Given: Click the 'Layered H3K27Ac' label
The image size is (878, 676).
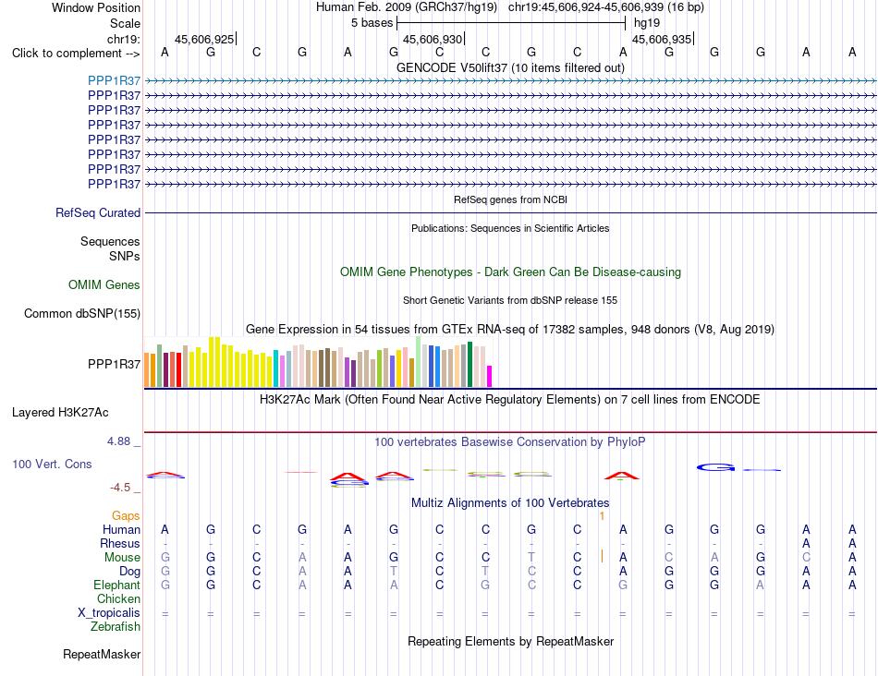Looking at the screenshot, I should (x=60, y=413).
